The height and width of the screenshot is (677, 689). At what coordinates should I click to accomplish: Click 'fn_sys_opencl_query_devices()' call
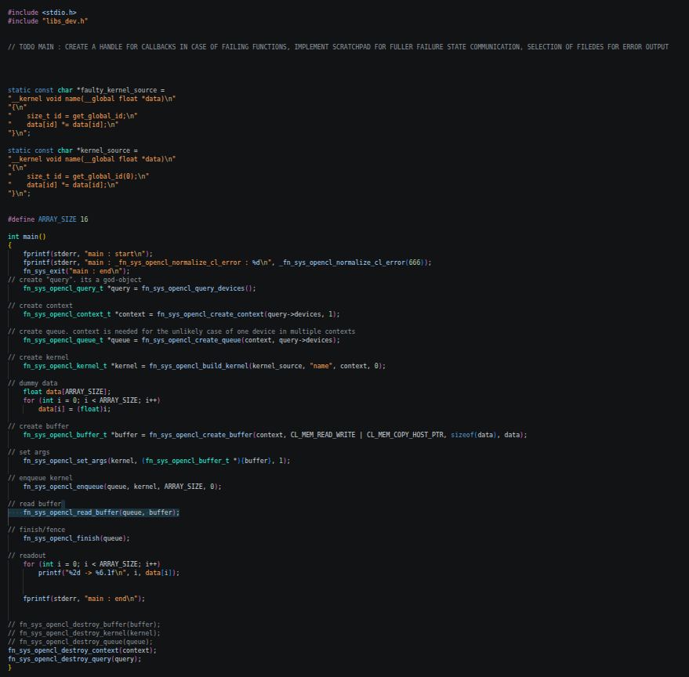197,288
